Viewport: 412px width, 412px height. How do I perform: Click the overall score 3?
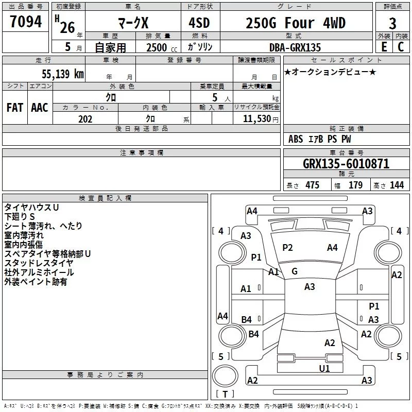click(x=392, y=24)
